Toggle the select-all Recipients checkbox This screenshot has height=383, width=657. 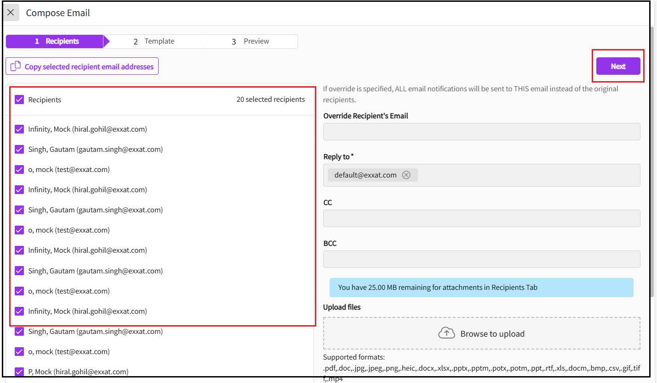coord(19,100)
